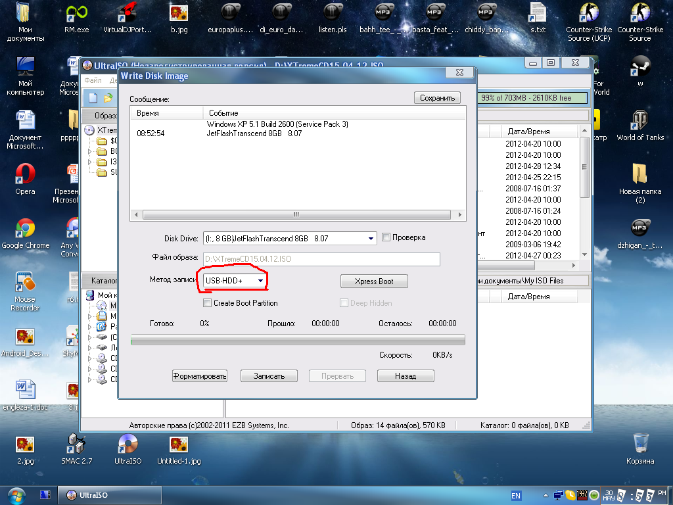673x505 pixels.
Task: Click the 99% of 703MB capacity bar
Action: tap(532, 98)
